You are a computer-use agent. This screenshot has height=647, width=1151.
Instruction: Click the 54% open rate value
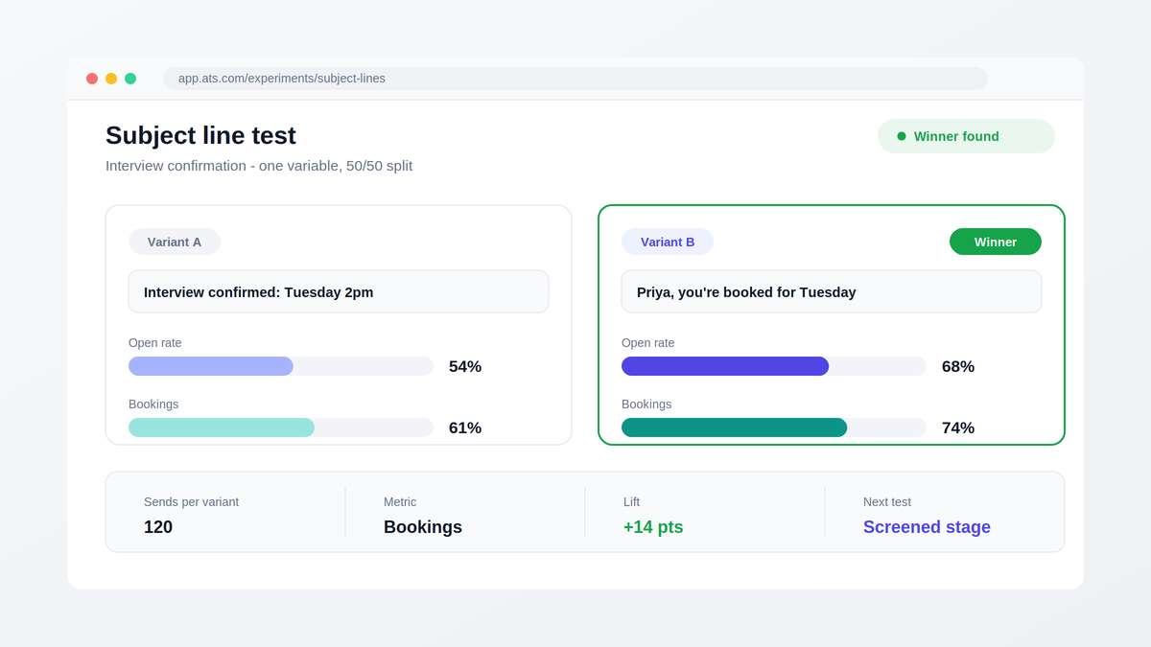465,366
